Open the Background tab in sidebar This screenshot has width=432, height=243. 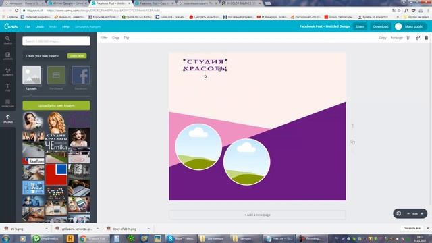7,103
